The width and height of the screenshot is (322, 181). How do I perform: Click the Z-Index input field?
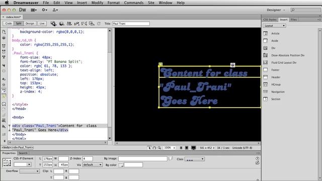pyautogui.click(x=88, y=158)
